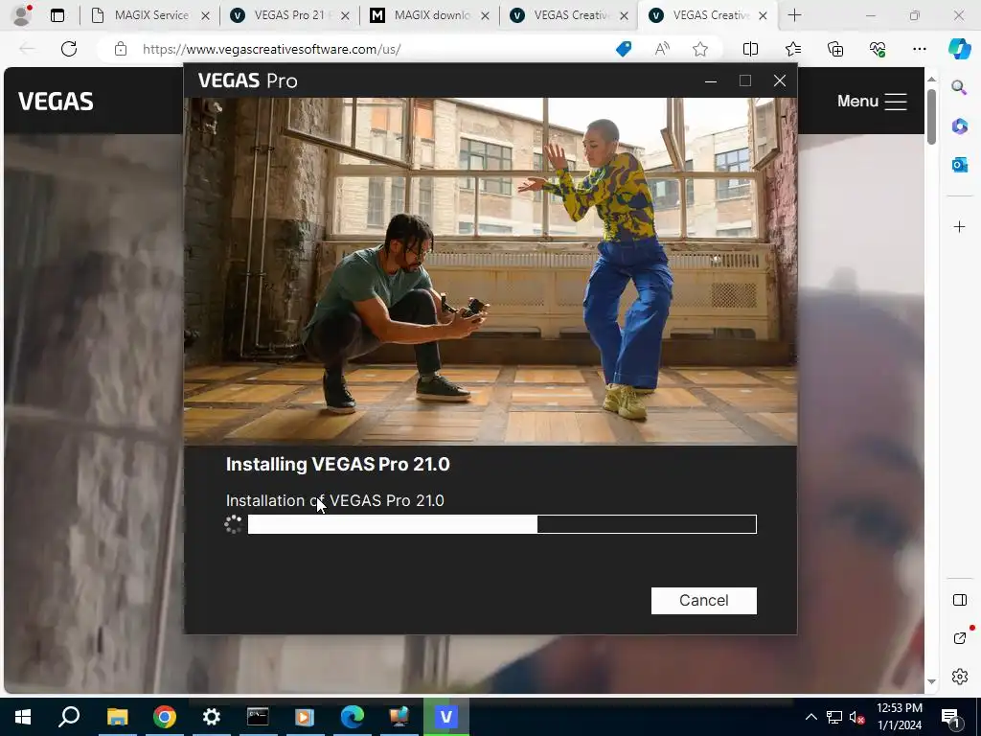Toggle the sidebar visibility icon

[959, 600]
